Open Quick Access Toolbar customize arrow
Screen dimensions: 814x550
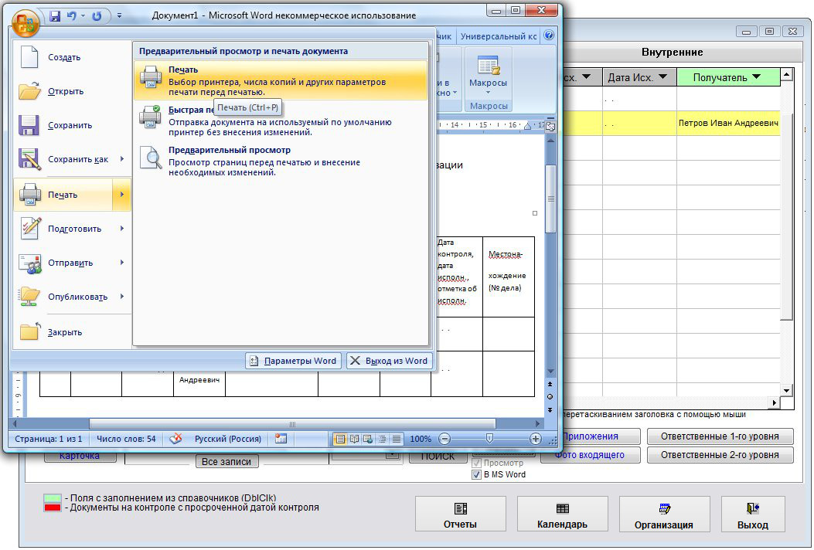[x=119, y=16]
